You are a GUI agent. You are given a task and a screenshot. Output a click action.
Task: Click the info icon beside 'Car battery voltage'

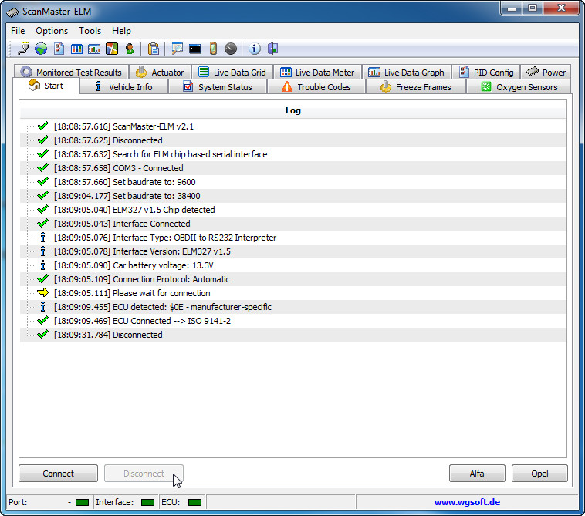[x=43, y=265]
